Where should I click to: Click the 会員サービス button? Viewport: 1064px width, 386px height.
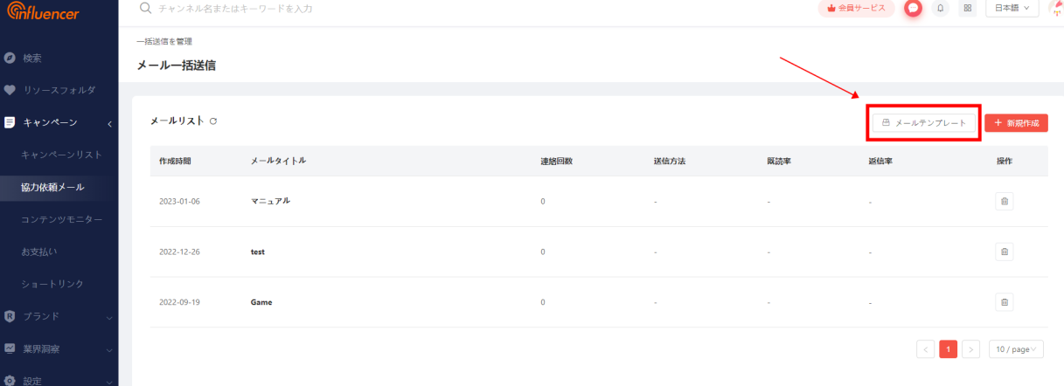click(856, 8)
